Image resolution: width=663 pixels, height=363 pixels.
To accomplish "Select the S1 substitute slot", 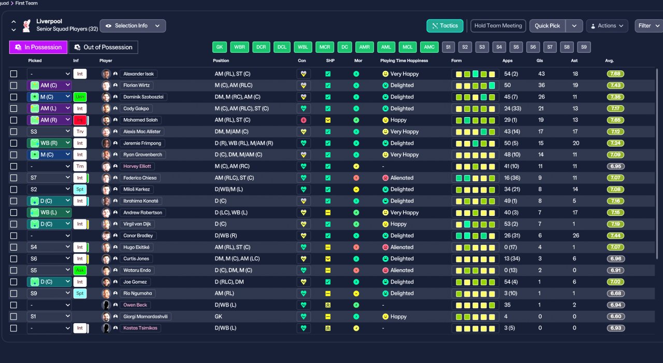I will 448,47.
